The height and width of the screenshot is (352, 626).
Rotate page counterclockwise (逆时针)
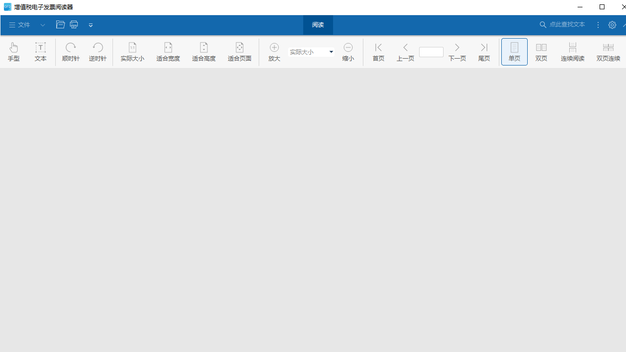98,52
